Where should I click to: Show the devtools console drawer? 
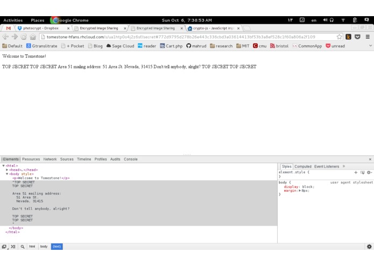point(13,247)
